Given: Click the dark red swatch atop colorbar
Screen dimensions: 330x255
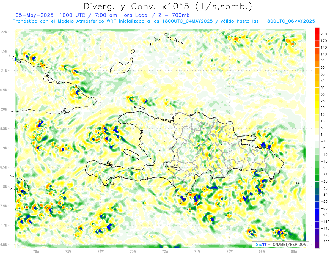Looking at the screenshot, I should point(317,31).
